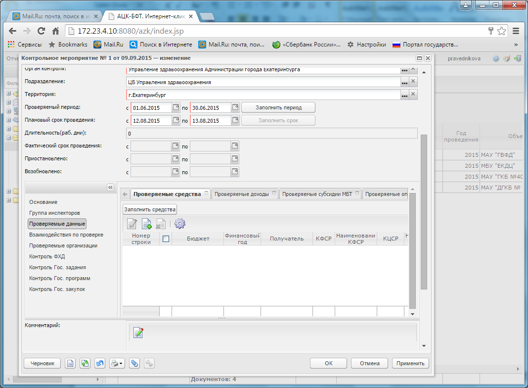Click the Применить button
Screen dimensions: 528x388
point(410,363)
